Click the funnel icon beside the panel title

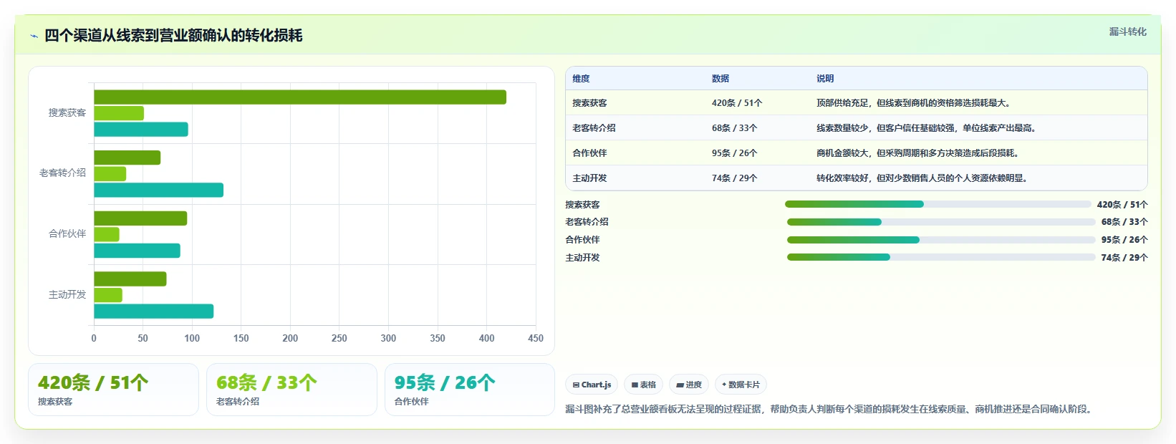[34, 36]
